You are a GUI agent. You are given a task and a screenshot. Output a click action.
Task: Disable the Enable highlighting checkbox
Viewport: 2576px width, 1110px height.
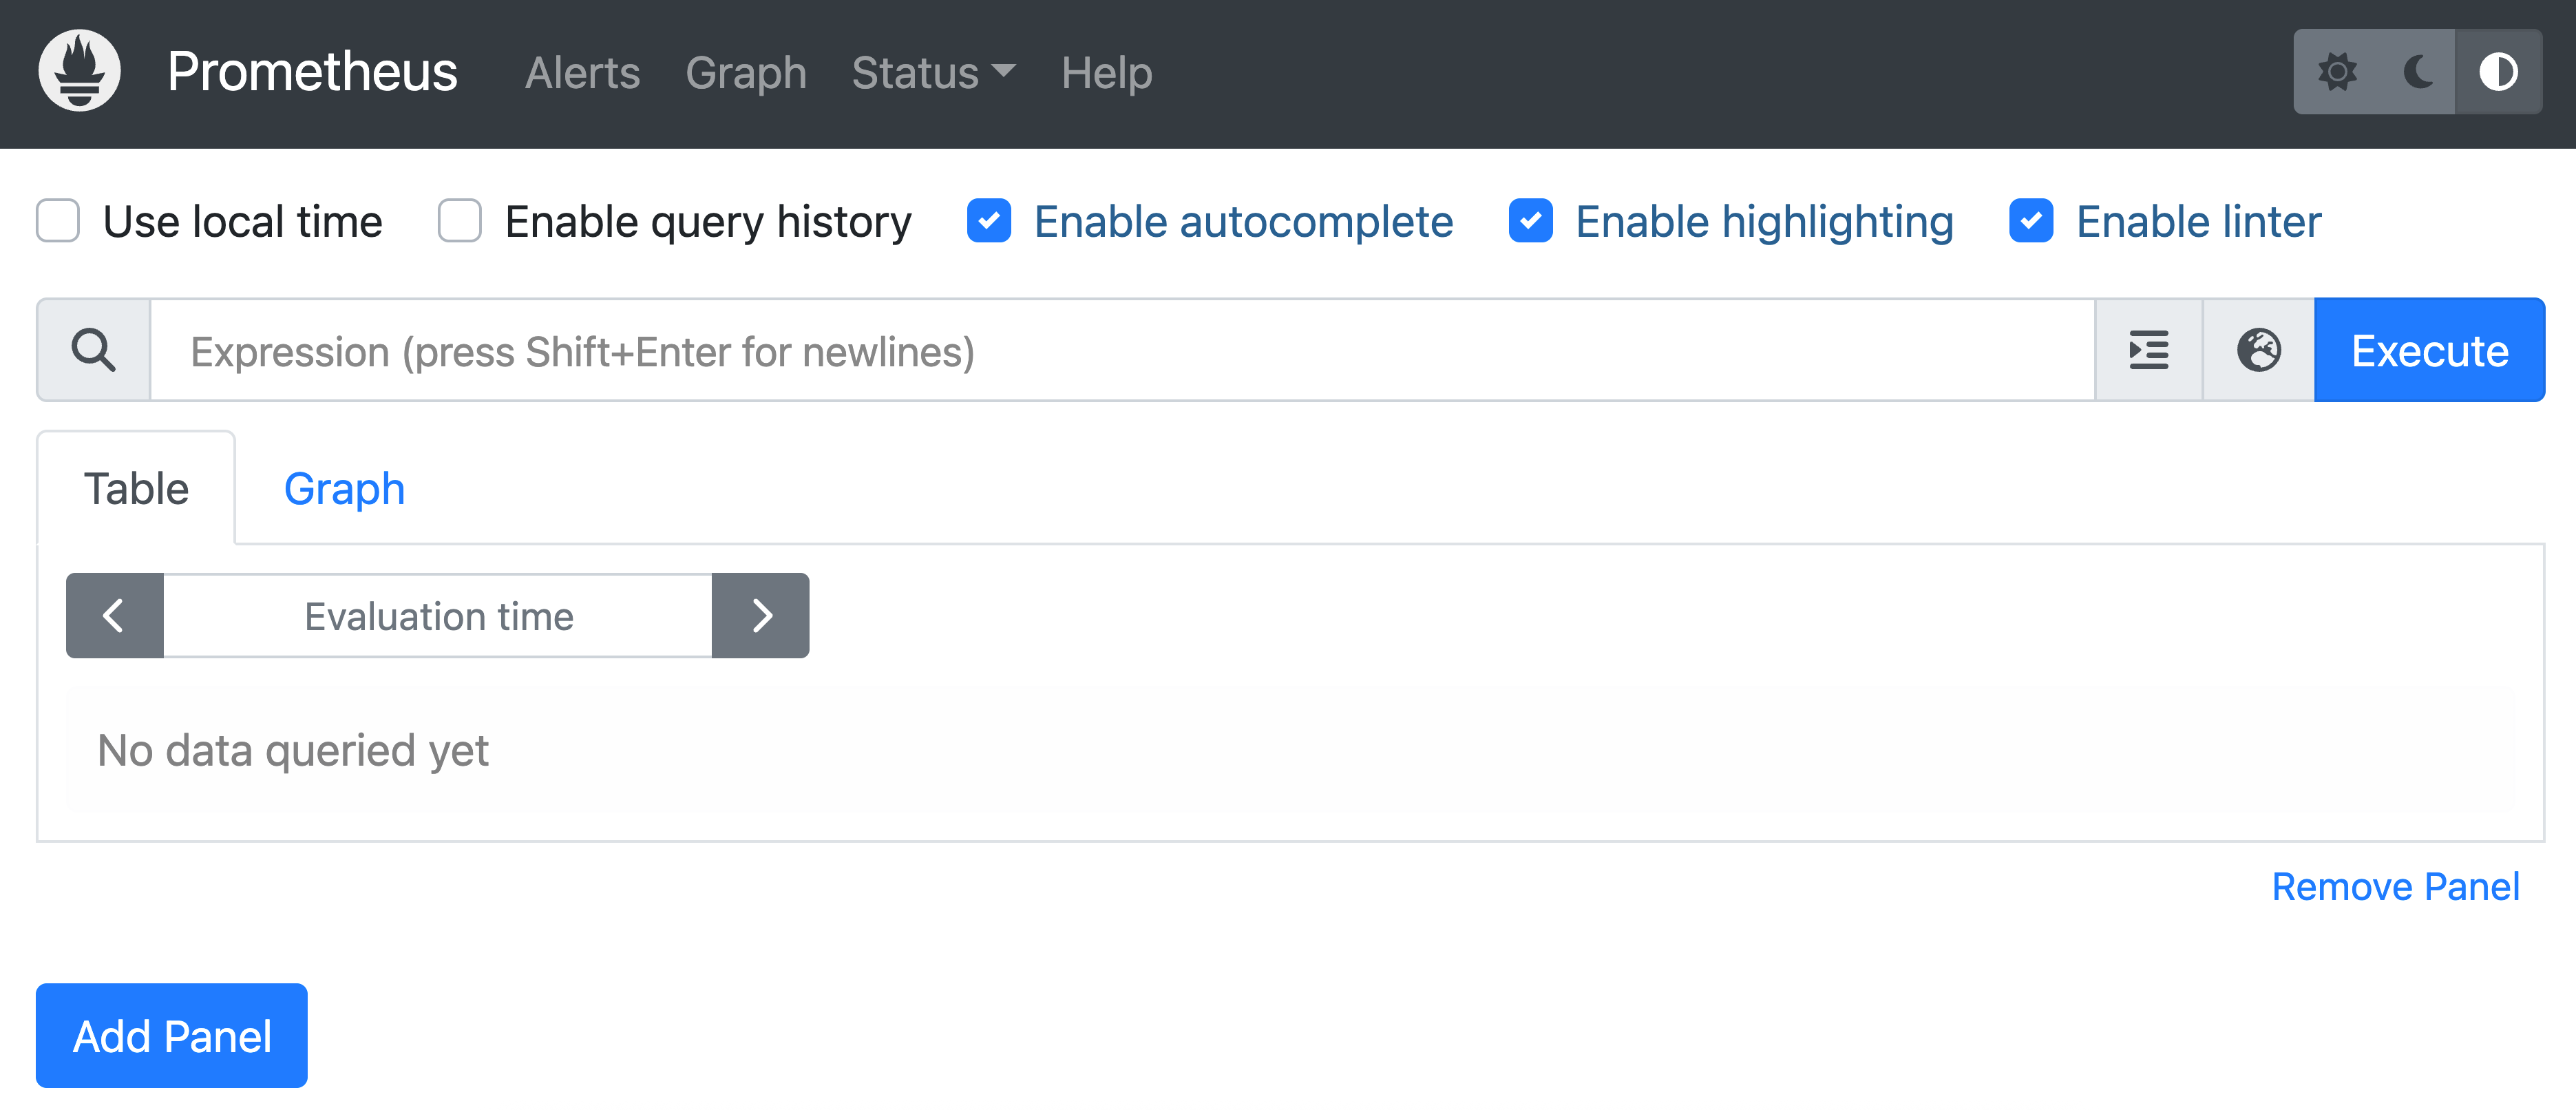click(x=1531, y=221)
